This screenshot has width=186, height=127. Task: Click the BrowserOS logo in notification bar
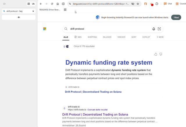pyautogui.click(x=98, y=17)
